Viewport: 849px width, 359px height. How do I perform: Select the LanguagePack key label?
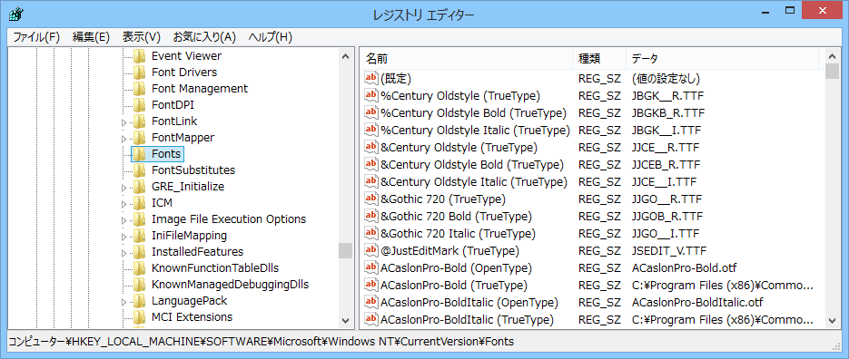click(190, 301)
